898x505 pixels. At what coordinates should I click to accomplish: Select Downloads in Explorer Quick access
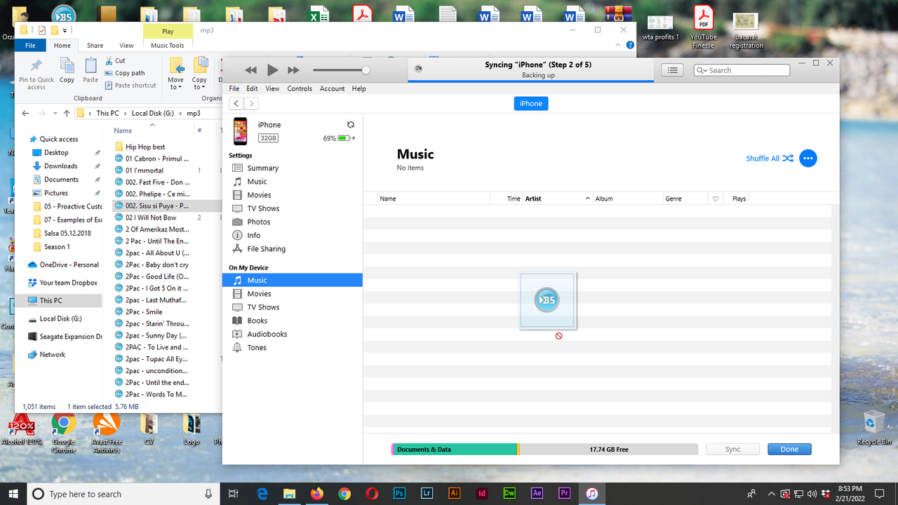(61, 166)
